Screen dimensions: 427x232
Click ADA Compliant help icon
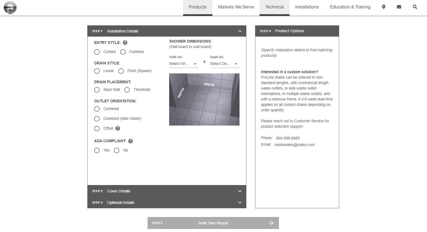(131, 141)
